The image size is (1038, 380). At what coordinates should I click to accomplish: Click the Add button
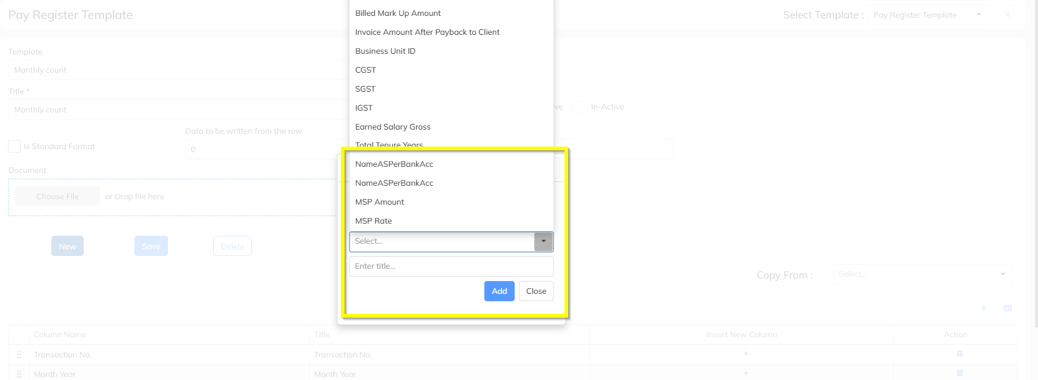499,291
